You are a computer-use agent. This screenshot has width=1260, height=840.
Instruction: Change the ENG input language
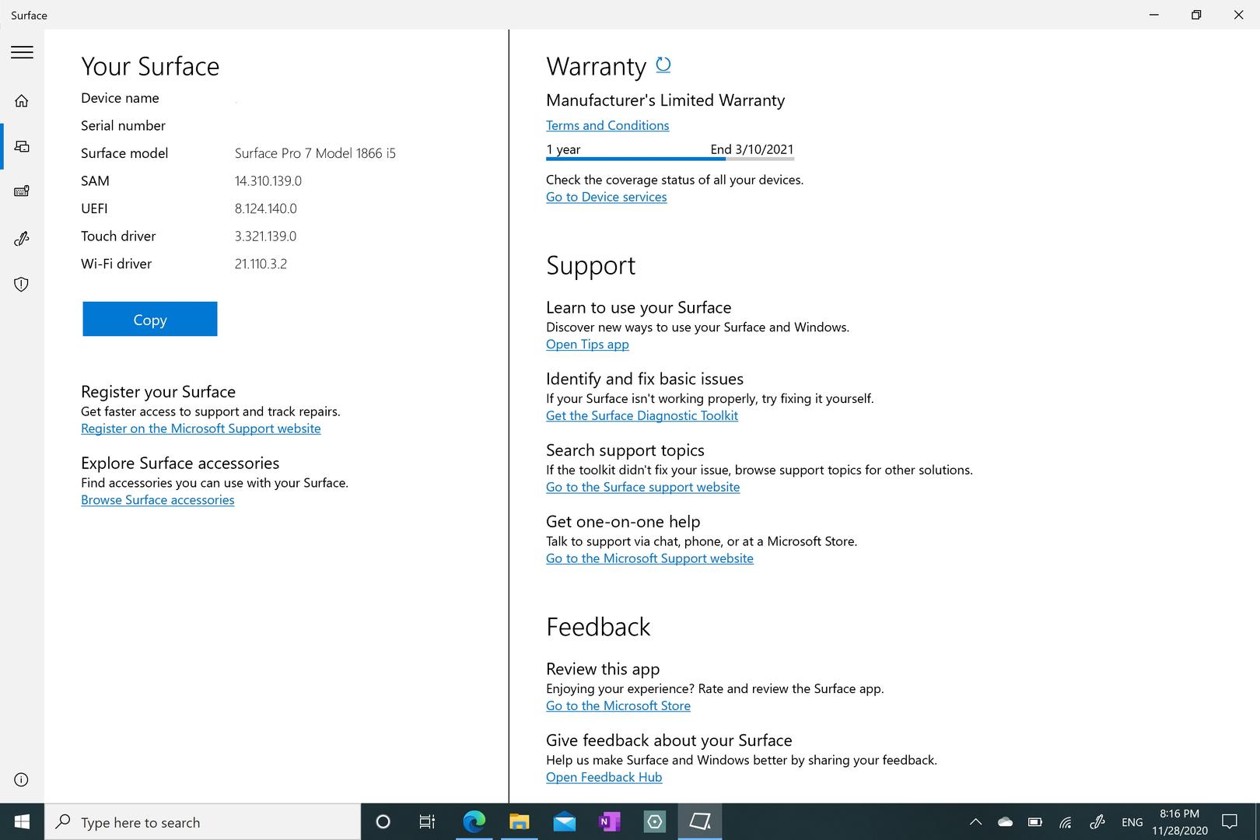click(x=1132, y=821)
